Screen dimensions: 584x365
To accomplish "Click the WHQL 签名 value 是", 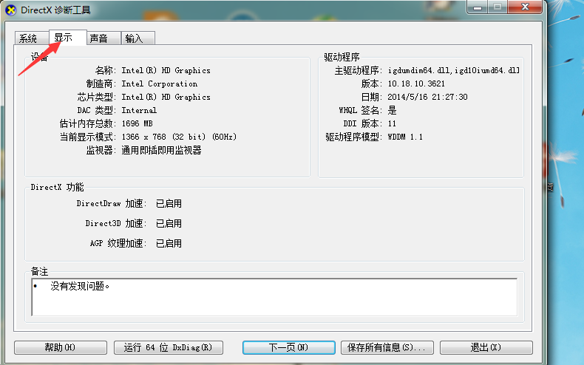I will point(393,110).
